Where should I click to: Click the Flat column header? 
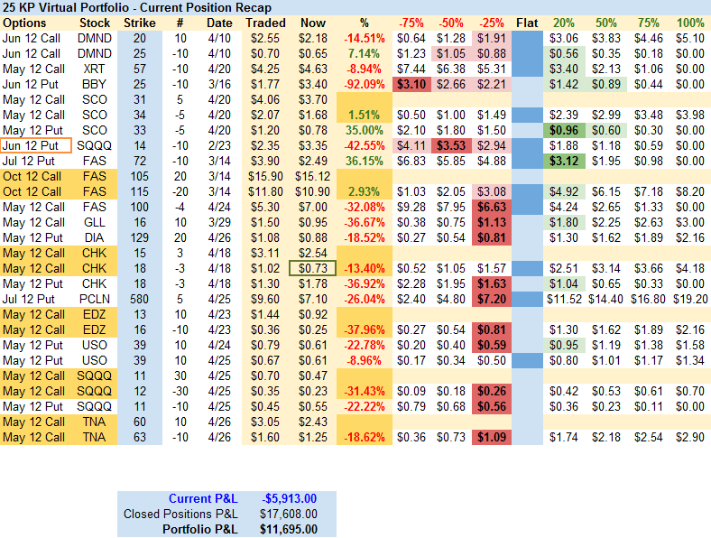point(527,23)
